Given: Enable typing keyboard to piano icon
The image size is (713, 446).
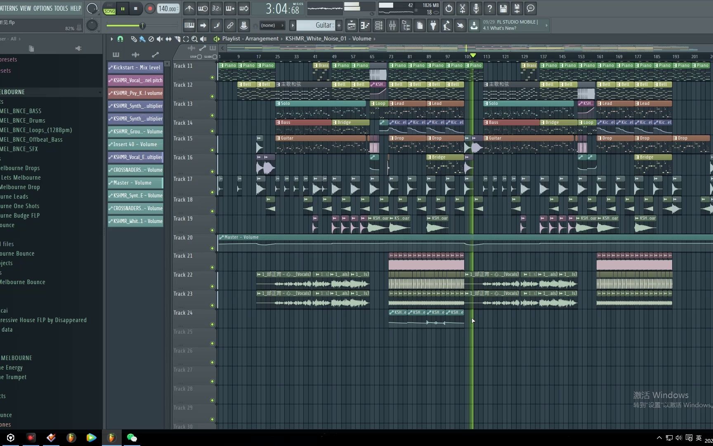Looking at the screenshot, I should click(189, 26).
